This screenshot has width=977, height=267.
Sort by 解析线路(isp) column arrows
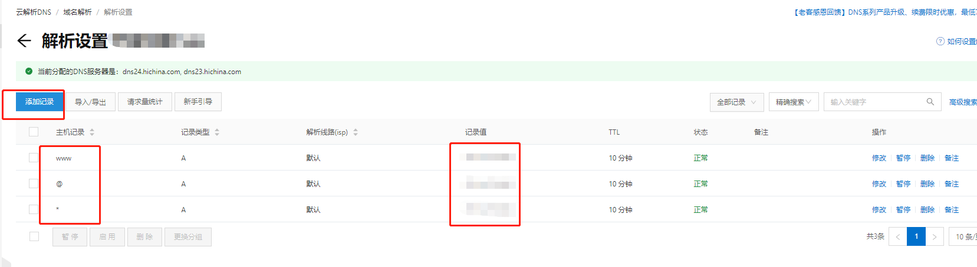point(356,132)
